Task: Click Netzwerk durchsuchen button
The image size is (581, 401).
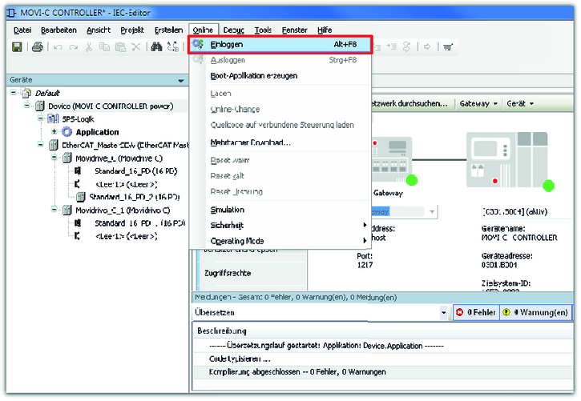Action: [x=410, y=104]
